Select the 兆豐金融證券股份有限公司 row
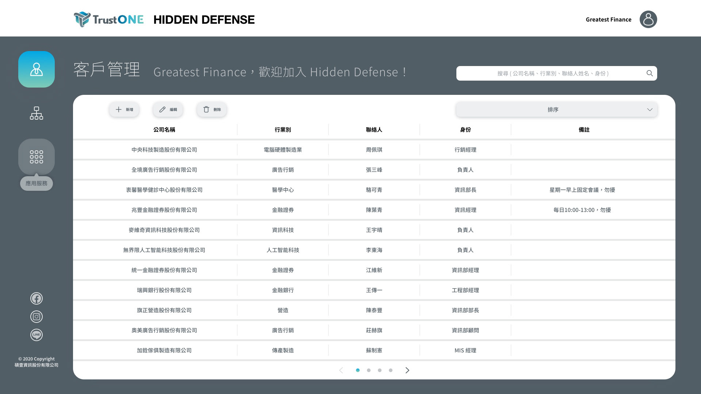This screenshot has width=701, height=394. tap(164, 210)
